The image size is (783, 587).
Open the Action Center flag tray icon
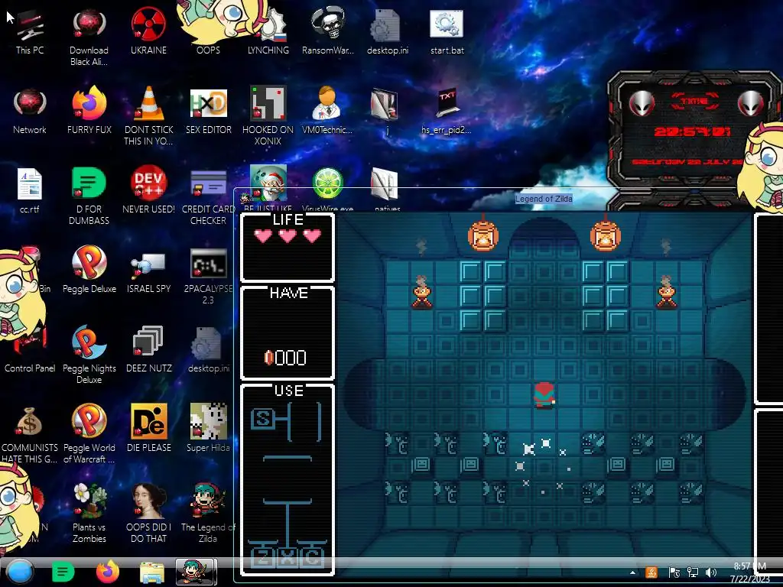[674, 572]
